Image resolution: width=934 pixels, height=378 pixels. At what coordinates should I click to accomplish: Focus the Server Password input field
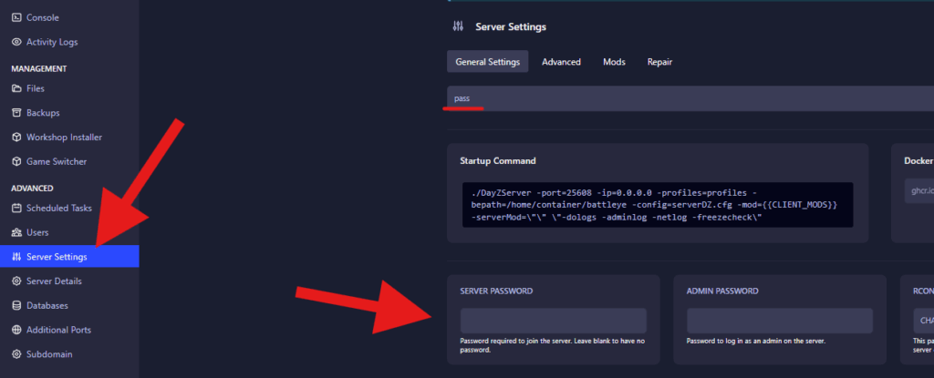pos(553,321)
